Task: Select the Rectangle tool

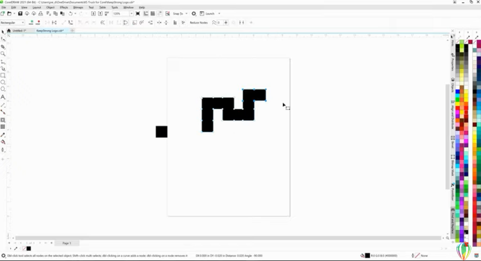Action: [3, 75]
